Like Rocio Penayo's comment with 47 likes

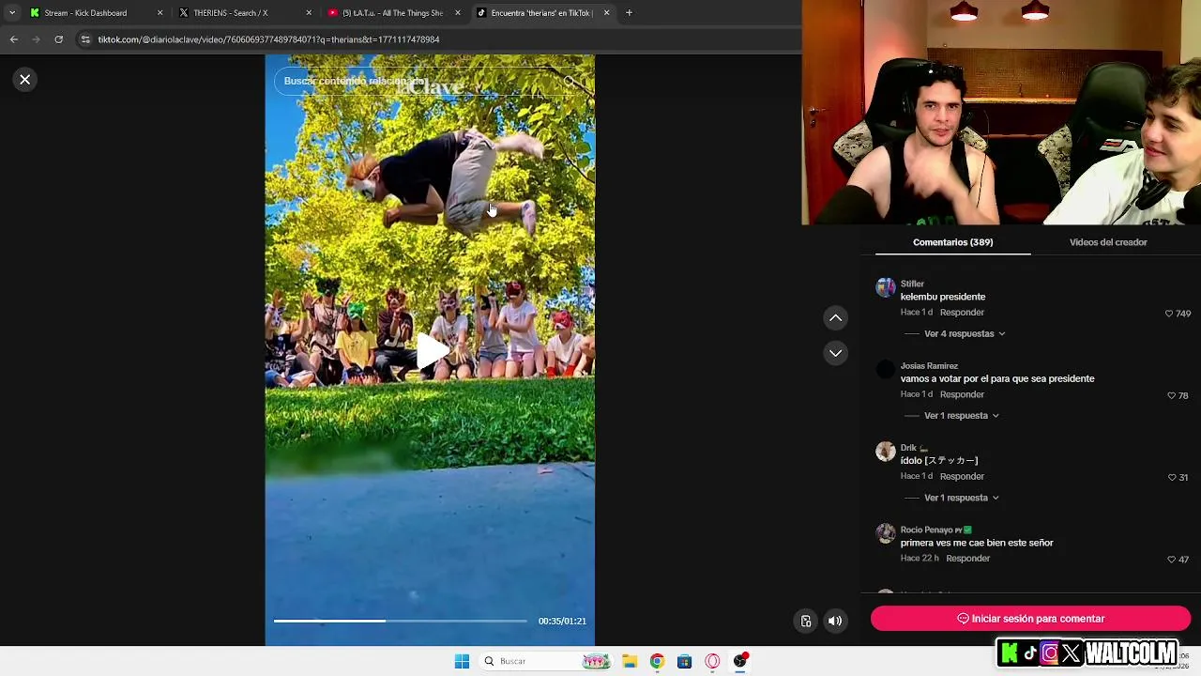[x=1171, y=560]
